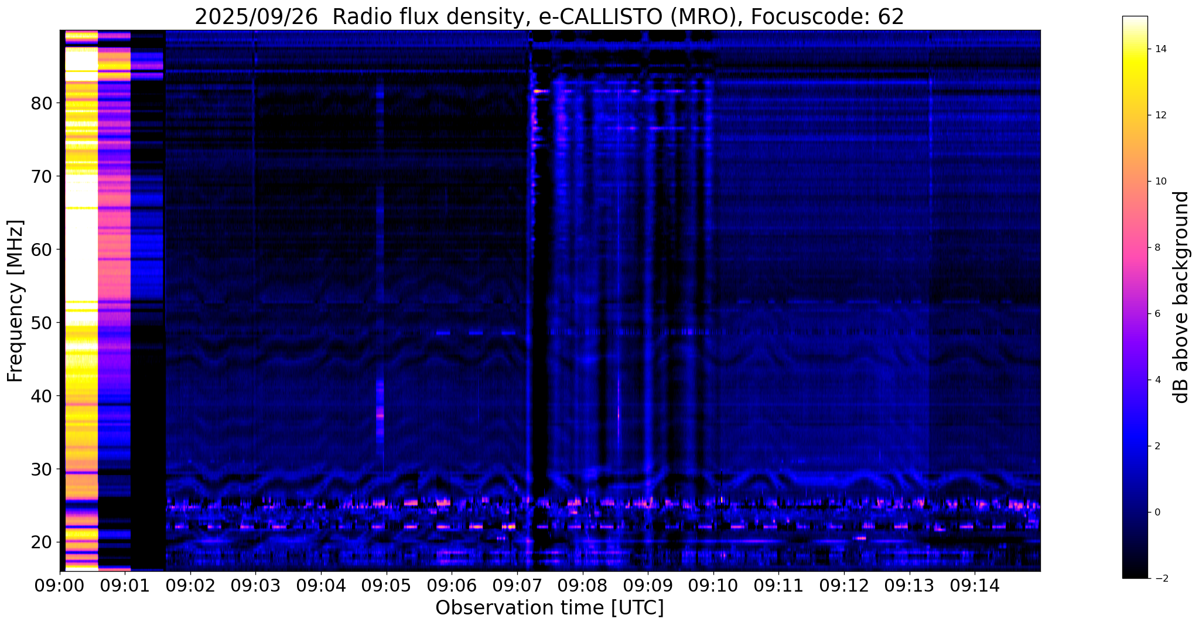Click the 09:05 time tick label

386,585
